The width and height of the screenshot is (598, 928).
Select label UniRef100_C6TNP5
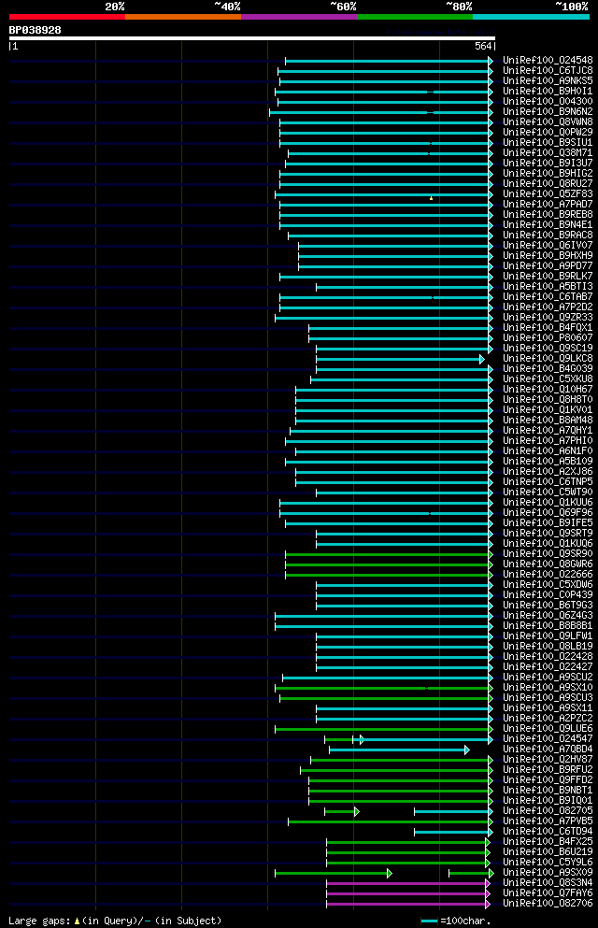pos(548,481)
